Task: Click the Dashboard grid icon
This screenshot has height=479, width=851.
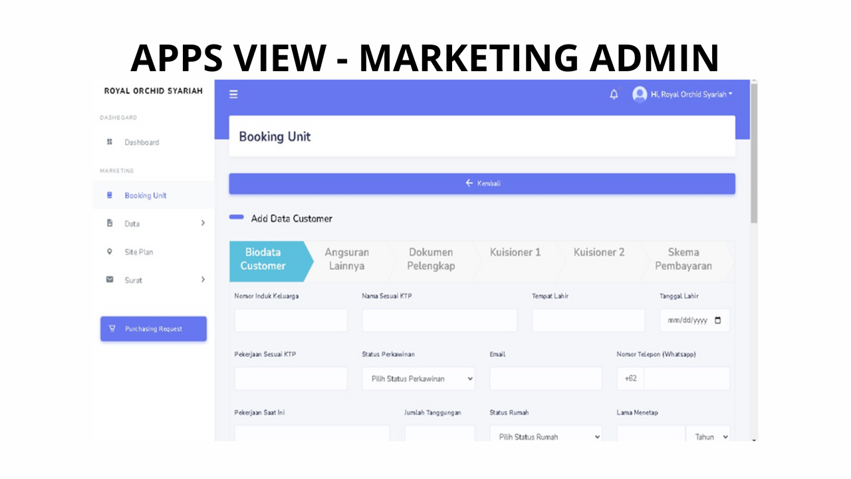Action: [110, 142]
